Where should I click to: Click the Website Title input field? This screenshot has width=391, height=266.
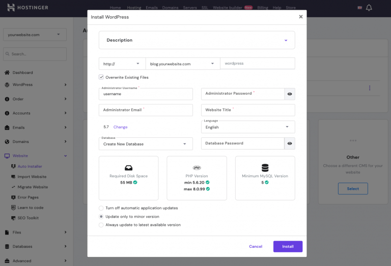(248, 110)
